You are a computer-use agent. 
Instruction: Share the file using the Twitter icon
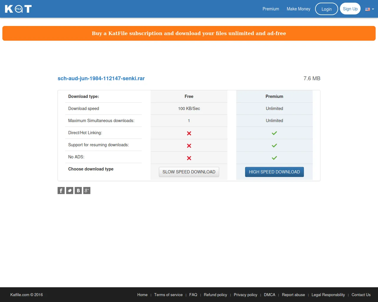[x=69, y=191]
